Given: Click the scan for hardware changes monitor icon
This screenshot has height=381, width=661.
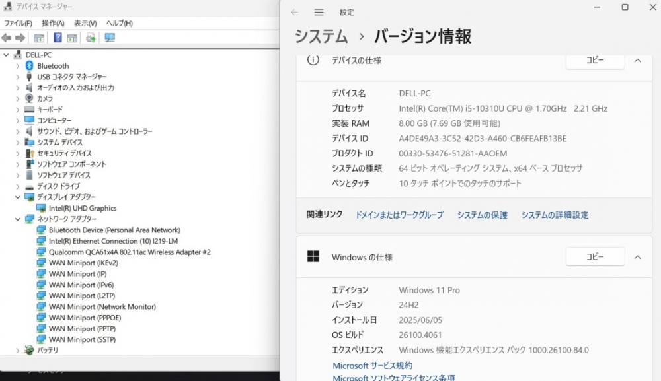Looking at the screenshot, I should 110,38.
